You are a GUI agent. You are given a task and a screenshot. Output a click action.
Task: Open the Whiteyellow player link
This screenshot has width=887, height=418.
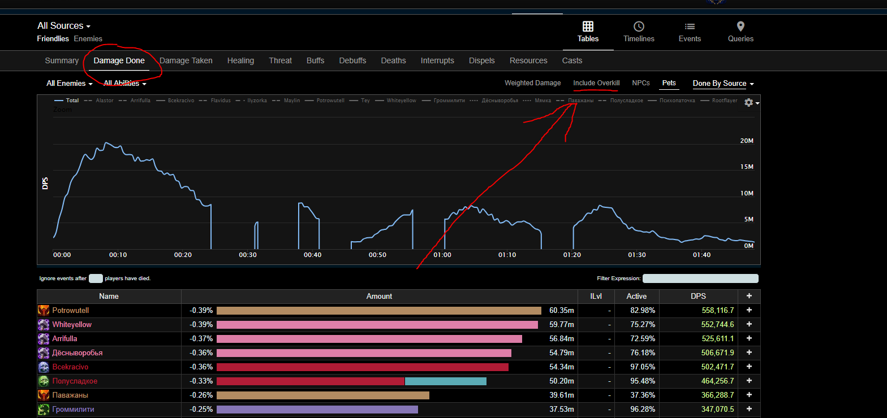(72, 325)
